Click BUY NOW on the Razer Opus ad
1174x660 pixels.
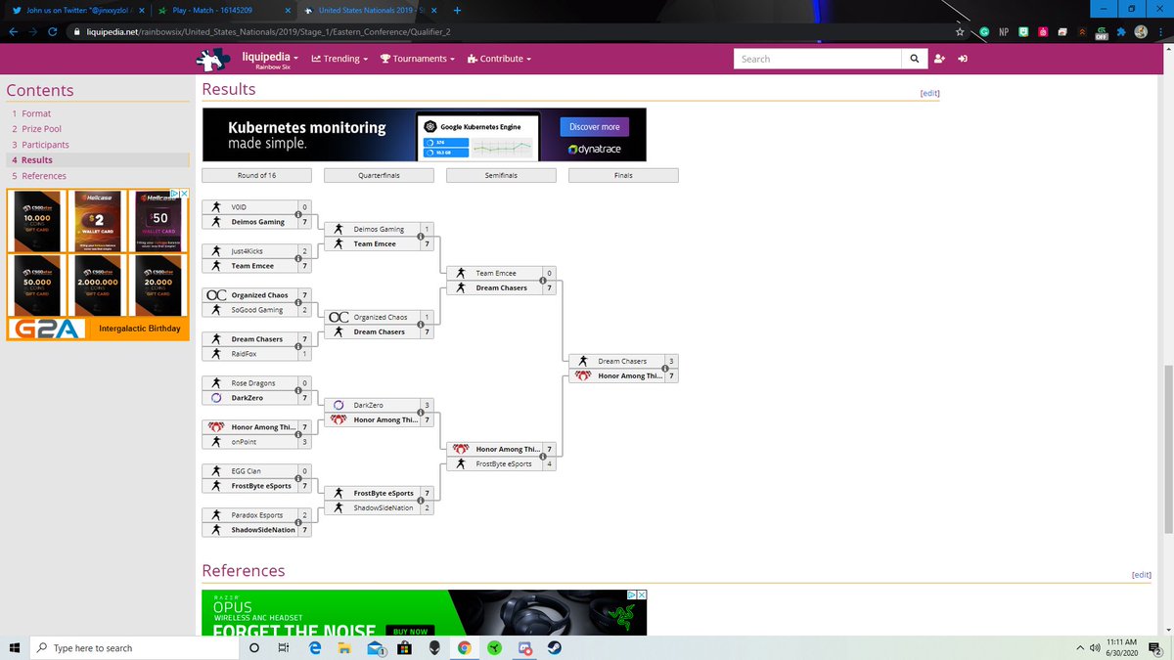(x=411, y=632)
